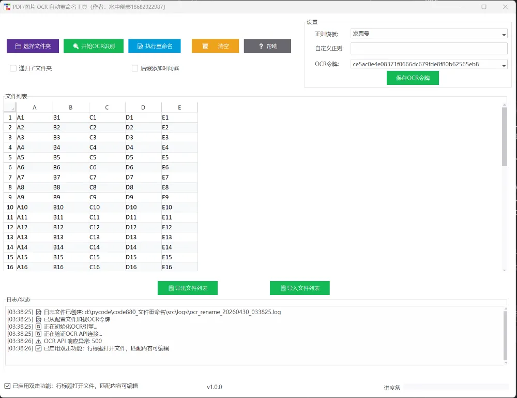
Task: Click the log line 已从配置文件加载OCR令牌
Action: pyautogui.click(x=77, y=319)
